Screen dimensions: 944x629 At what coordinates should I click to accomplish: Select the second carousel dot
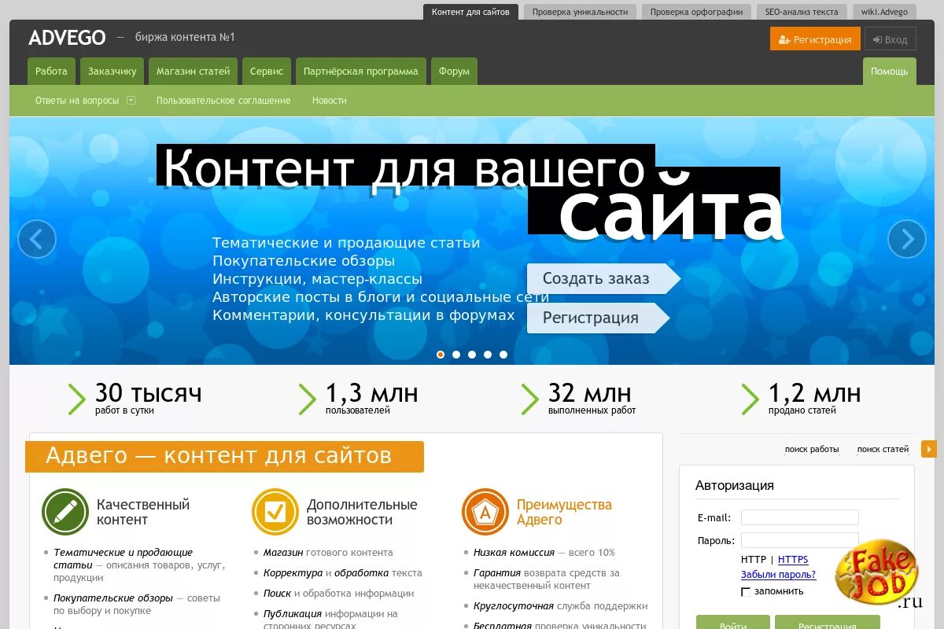(x=456, y=355)
